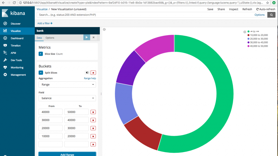Follow the Visualize breadcrumb link
This screenshot has width=278, height=156.
(42, 9)
